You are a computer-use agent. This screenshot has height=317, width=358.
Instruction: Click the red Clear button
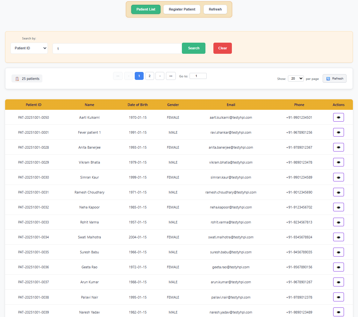click(222, 48)
